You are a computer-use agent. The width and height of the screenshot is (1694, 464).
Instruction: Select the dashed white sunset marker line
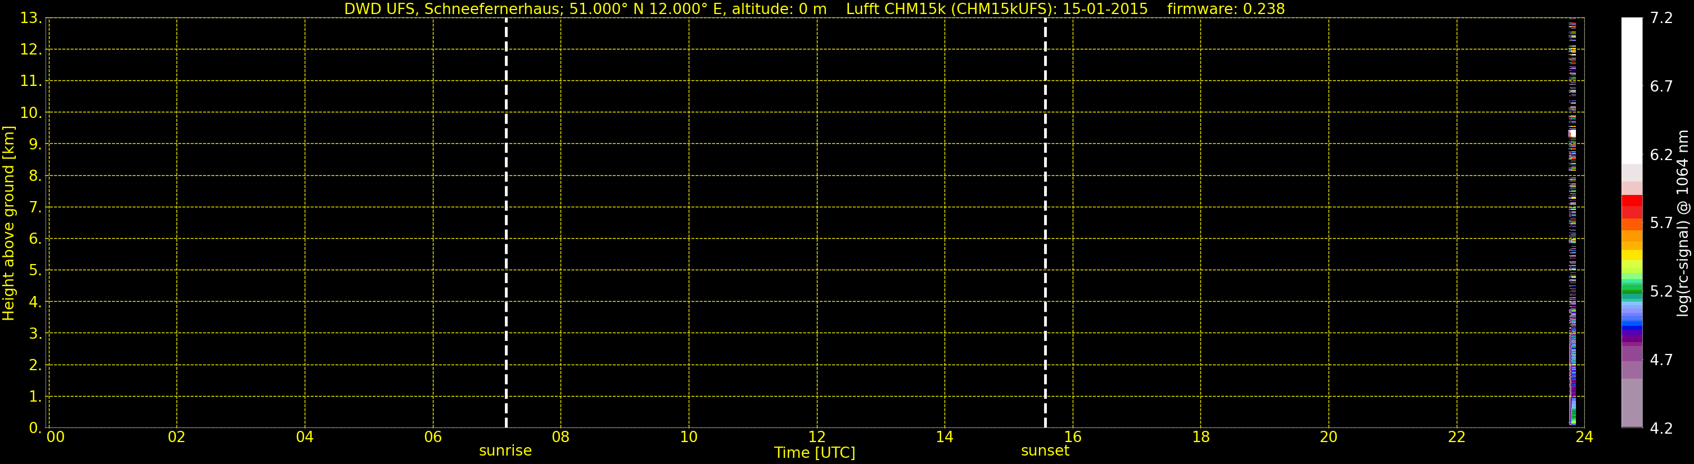click(1045, 223)
